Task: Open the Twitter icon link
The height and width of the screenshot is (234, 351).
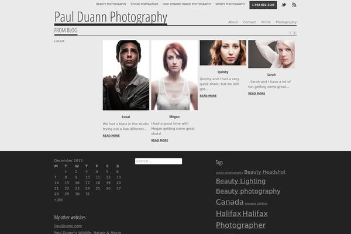Action: [x=284, y=5]
